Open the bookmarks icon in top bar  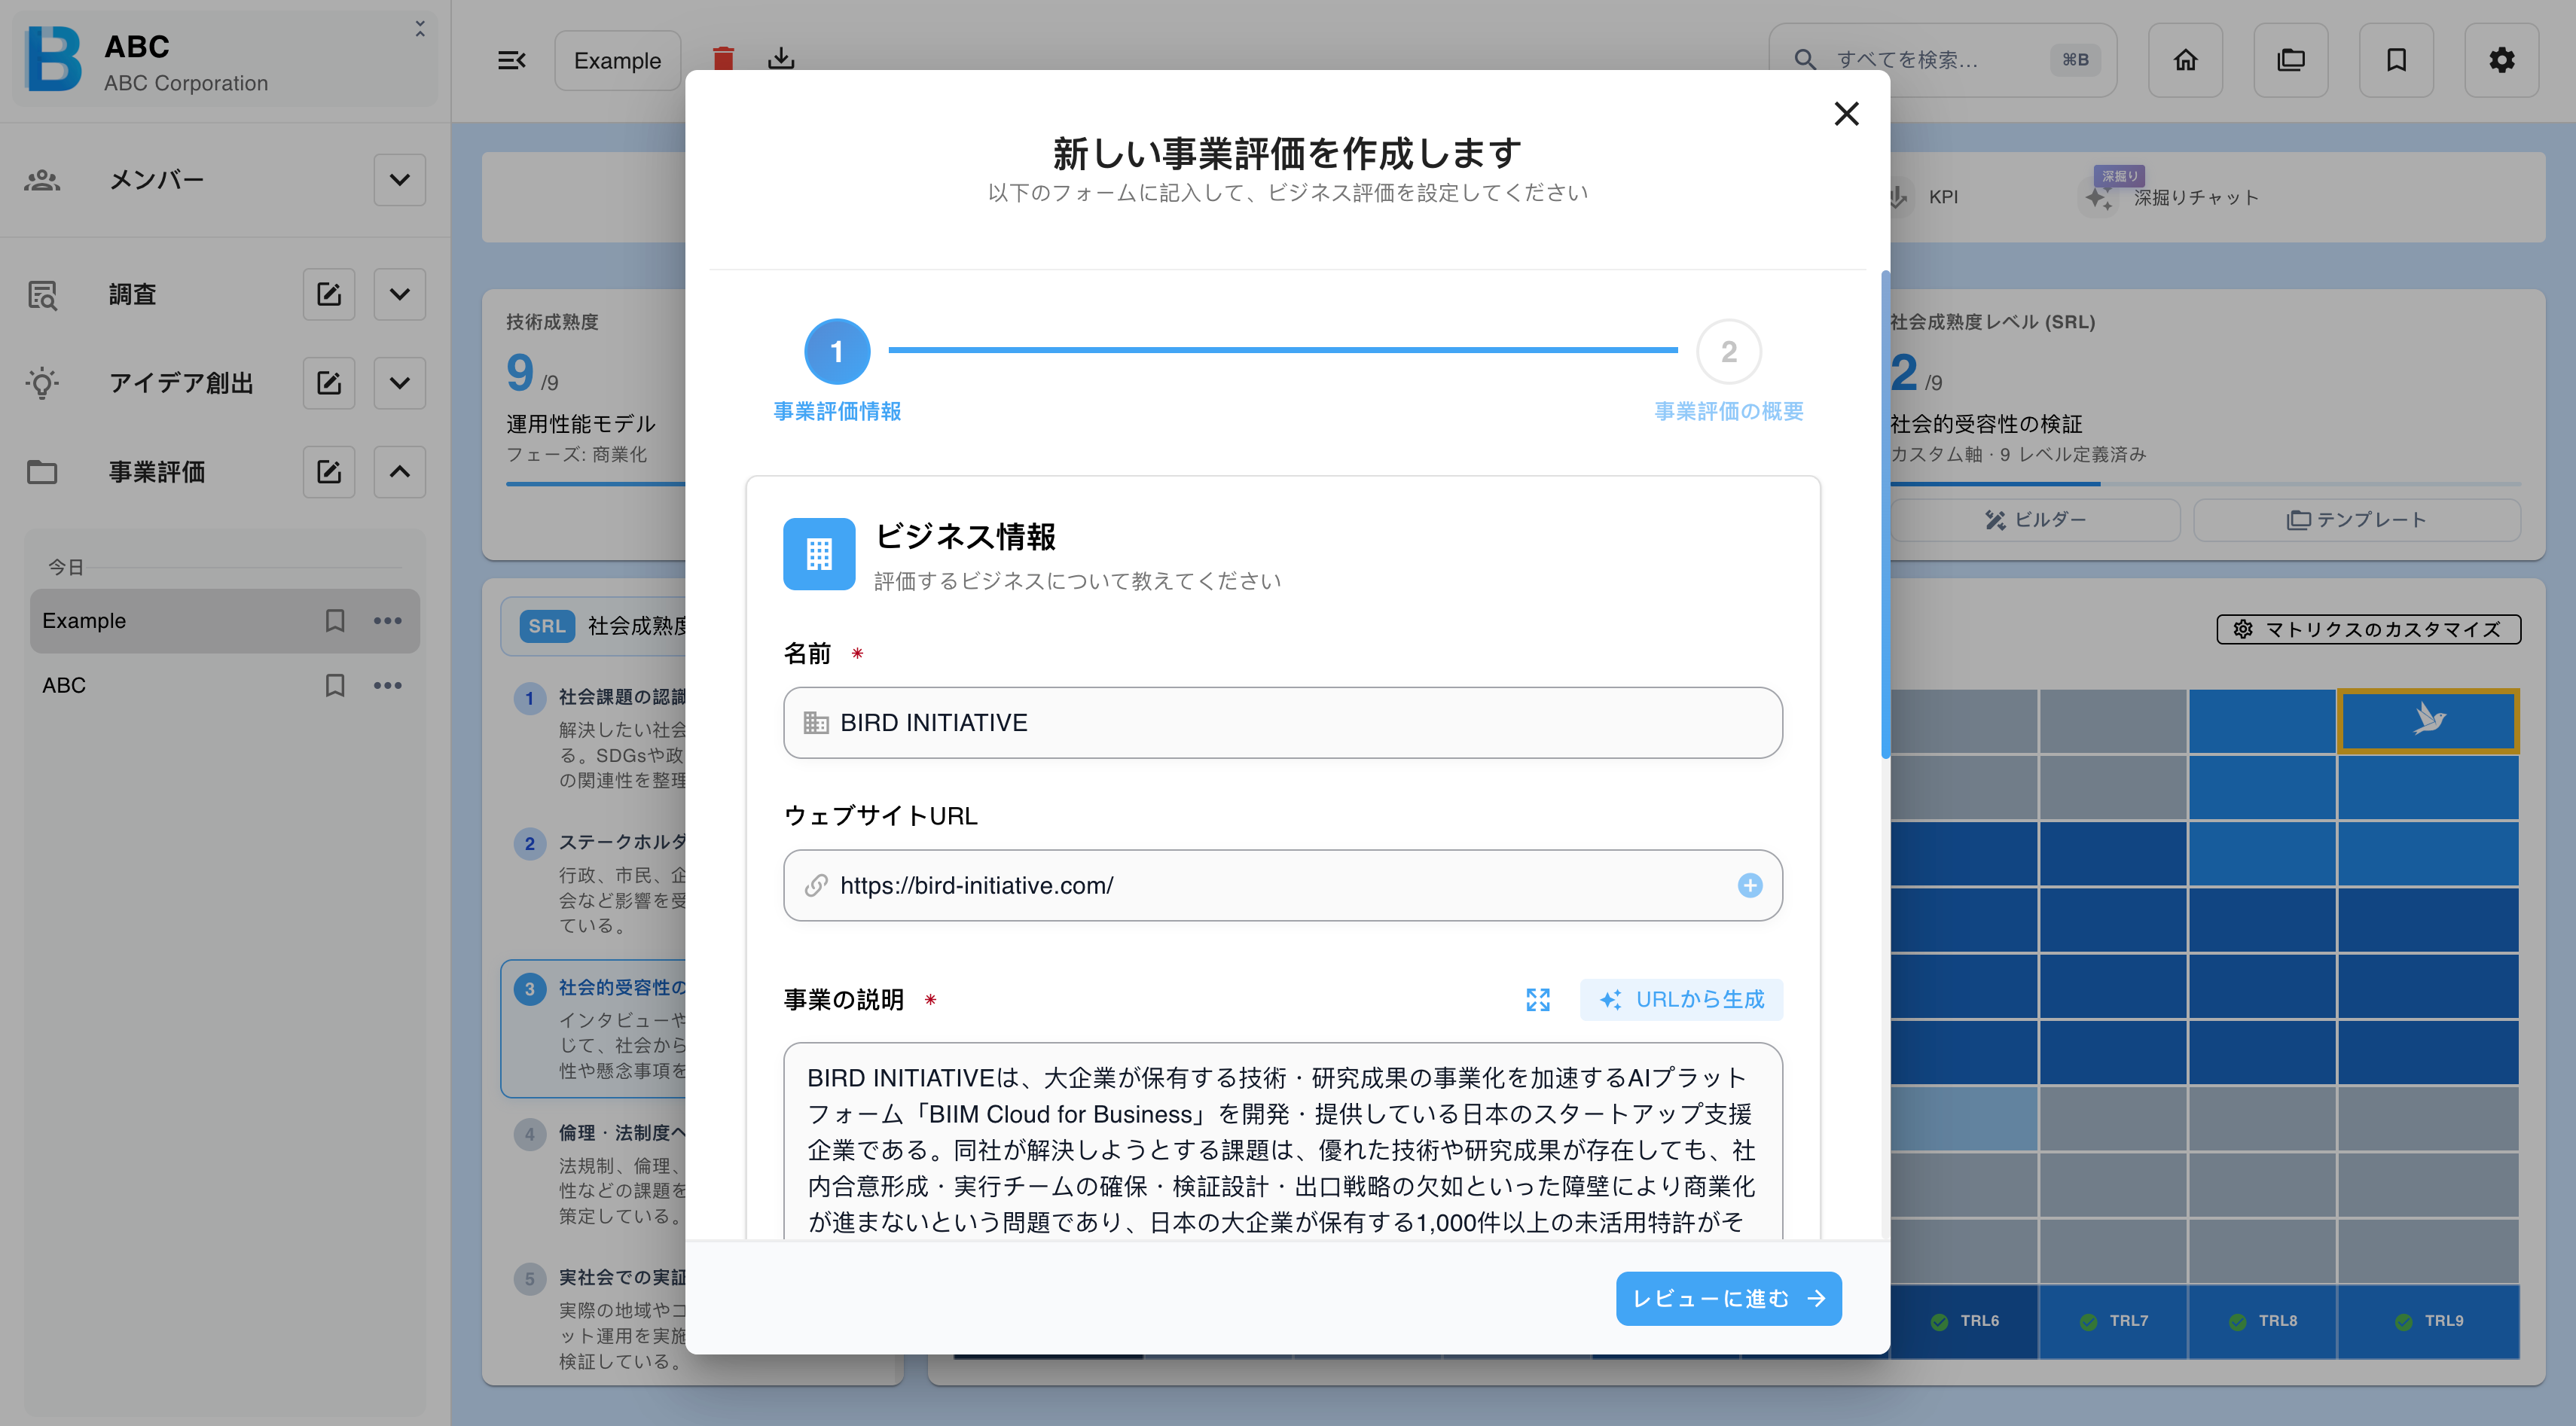(2396, 60)
